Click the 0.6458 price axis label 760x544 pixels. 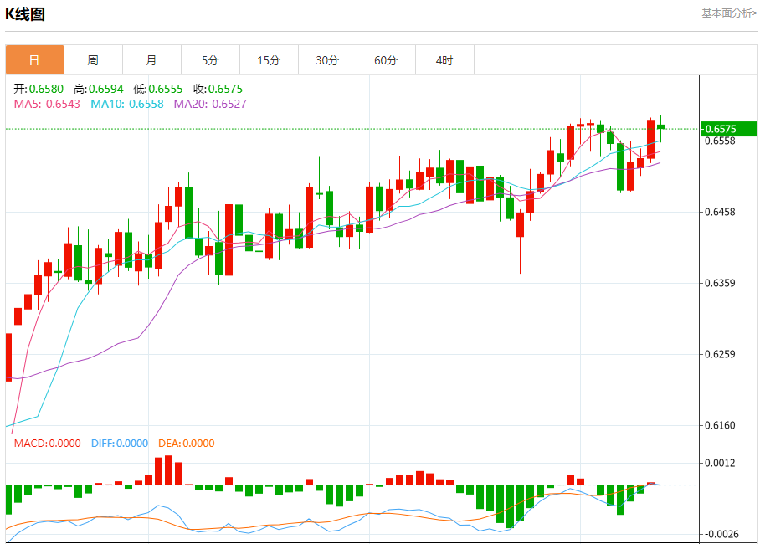721,212
